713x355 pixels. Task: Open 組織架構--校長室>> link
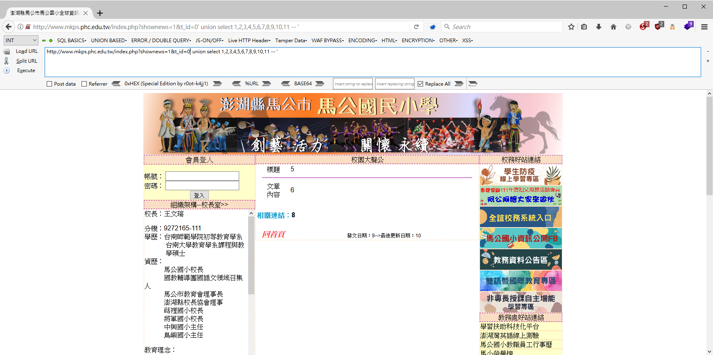[x=199, y=205]
